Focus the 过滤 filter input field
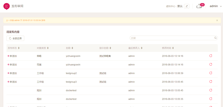The height and width of the screenshot is (107, 223). coord(171,38)
